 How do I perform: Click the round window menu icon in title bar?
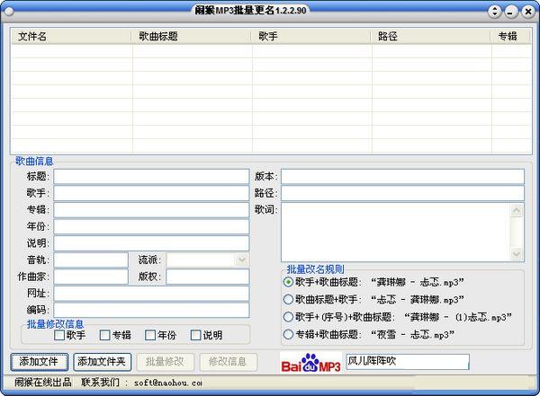click(9, 12)
